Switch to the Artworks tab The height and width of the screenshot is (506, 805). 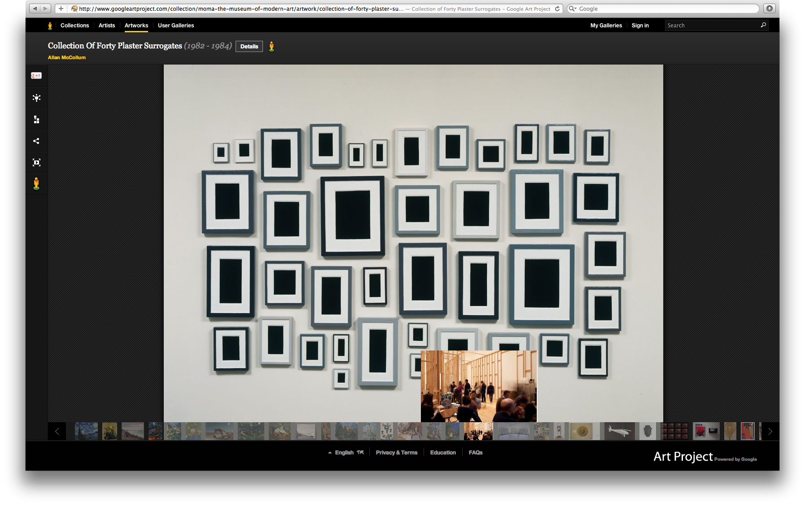click(136, 26)
